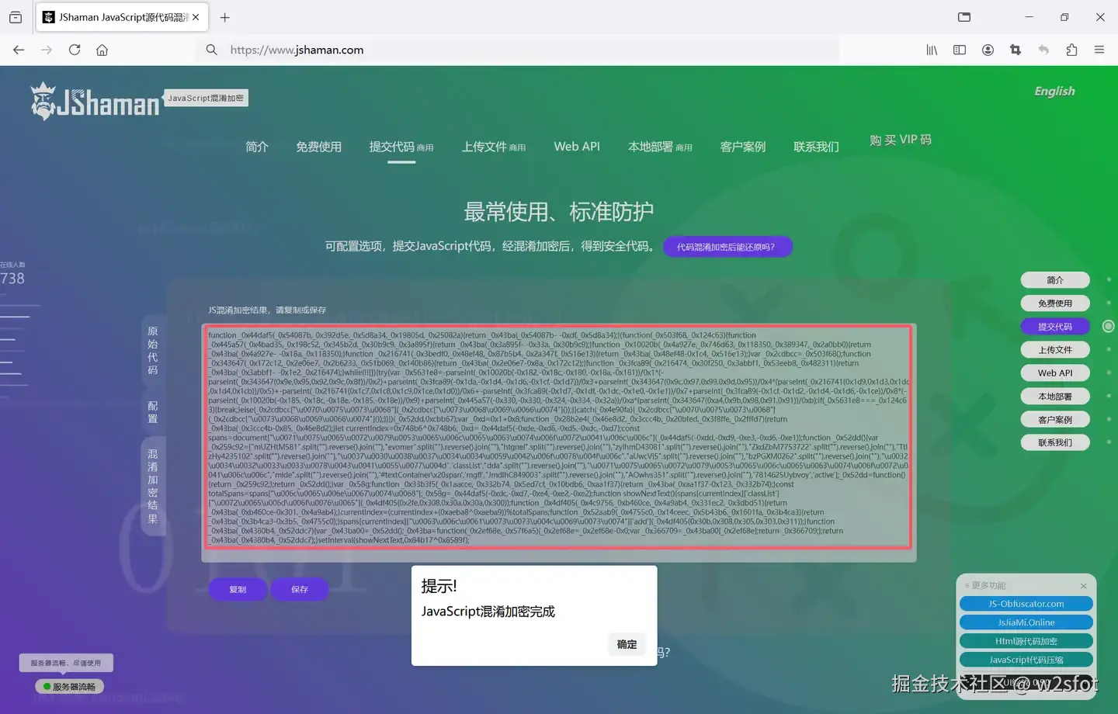
Task: Click the JavaScript混淆加密 logo tag
Action: point(206,98)
